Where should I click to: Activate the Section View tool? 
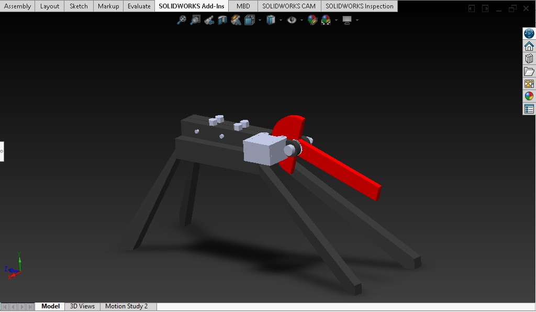coord(222,20)
